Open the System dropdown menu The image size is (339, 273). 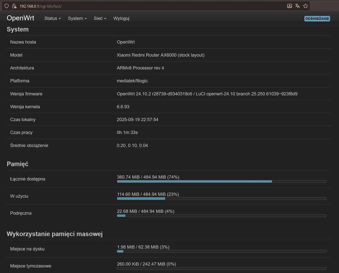tap(77, 19)
